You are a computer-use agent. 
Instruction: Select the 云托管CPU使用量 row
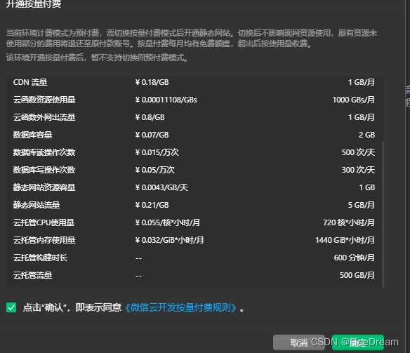[194, 222]
